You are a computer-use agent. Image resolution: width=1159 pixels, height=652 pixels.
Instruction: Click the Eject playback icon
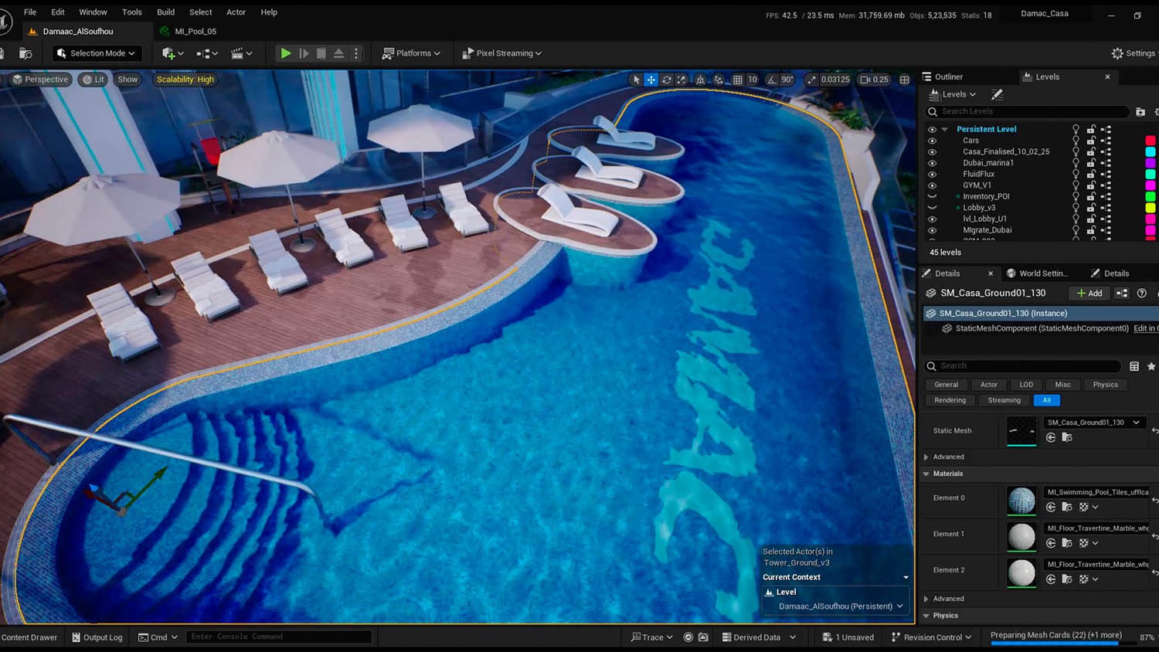338,53
